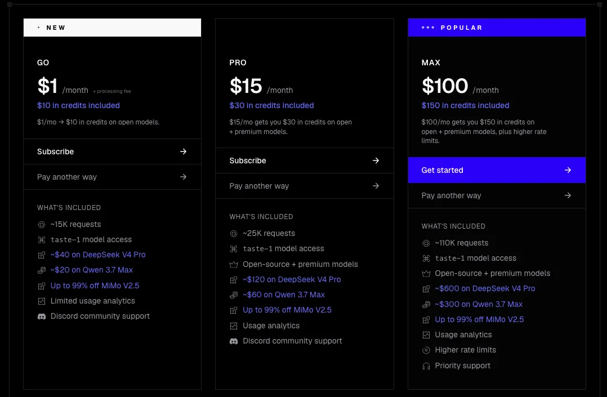
Task: Click gauge icon beside Higher rate limits
Action: pyautogui.click(x=426, y=350)
